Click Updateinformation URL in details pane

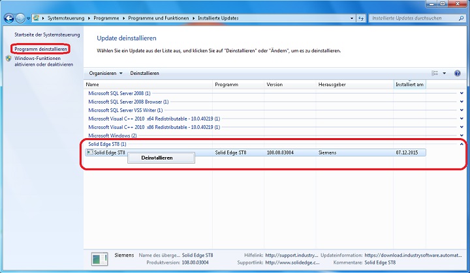(x=413, y=255)
